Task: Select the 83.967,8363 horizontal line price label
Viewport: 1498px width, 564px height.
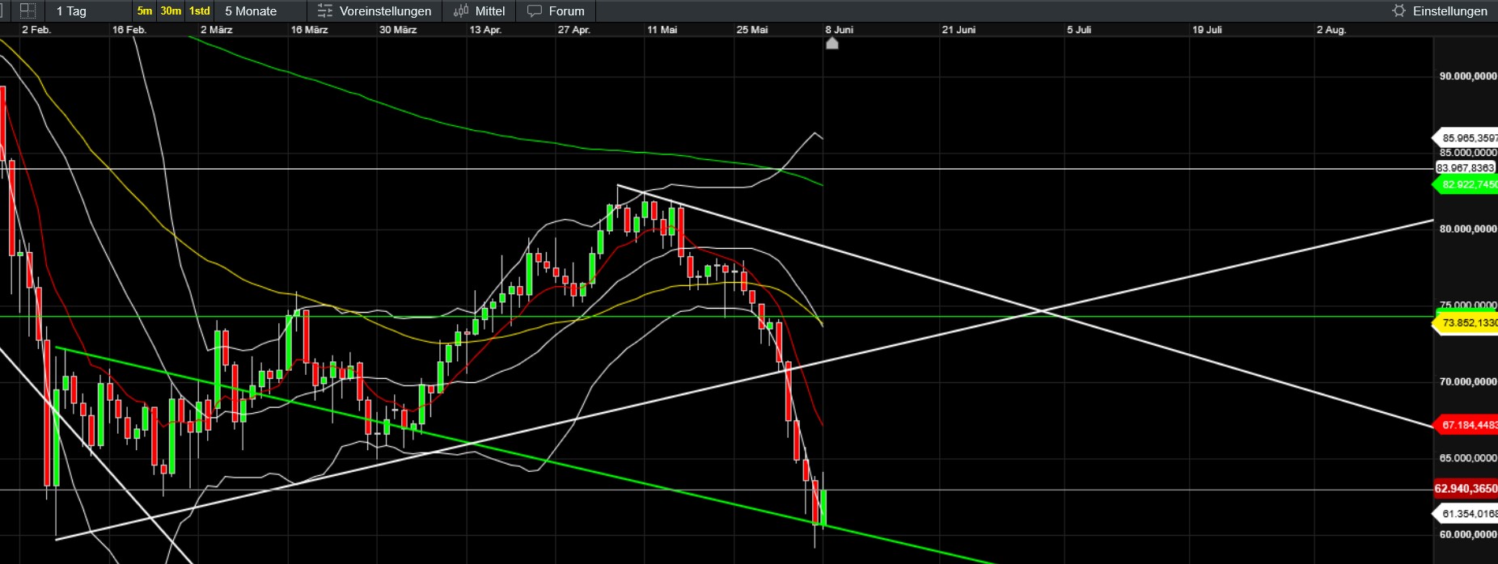Action: (x=1466, y=168)
